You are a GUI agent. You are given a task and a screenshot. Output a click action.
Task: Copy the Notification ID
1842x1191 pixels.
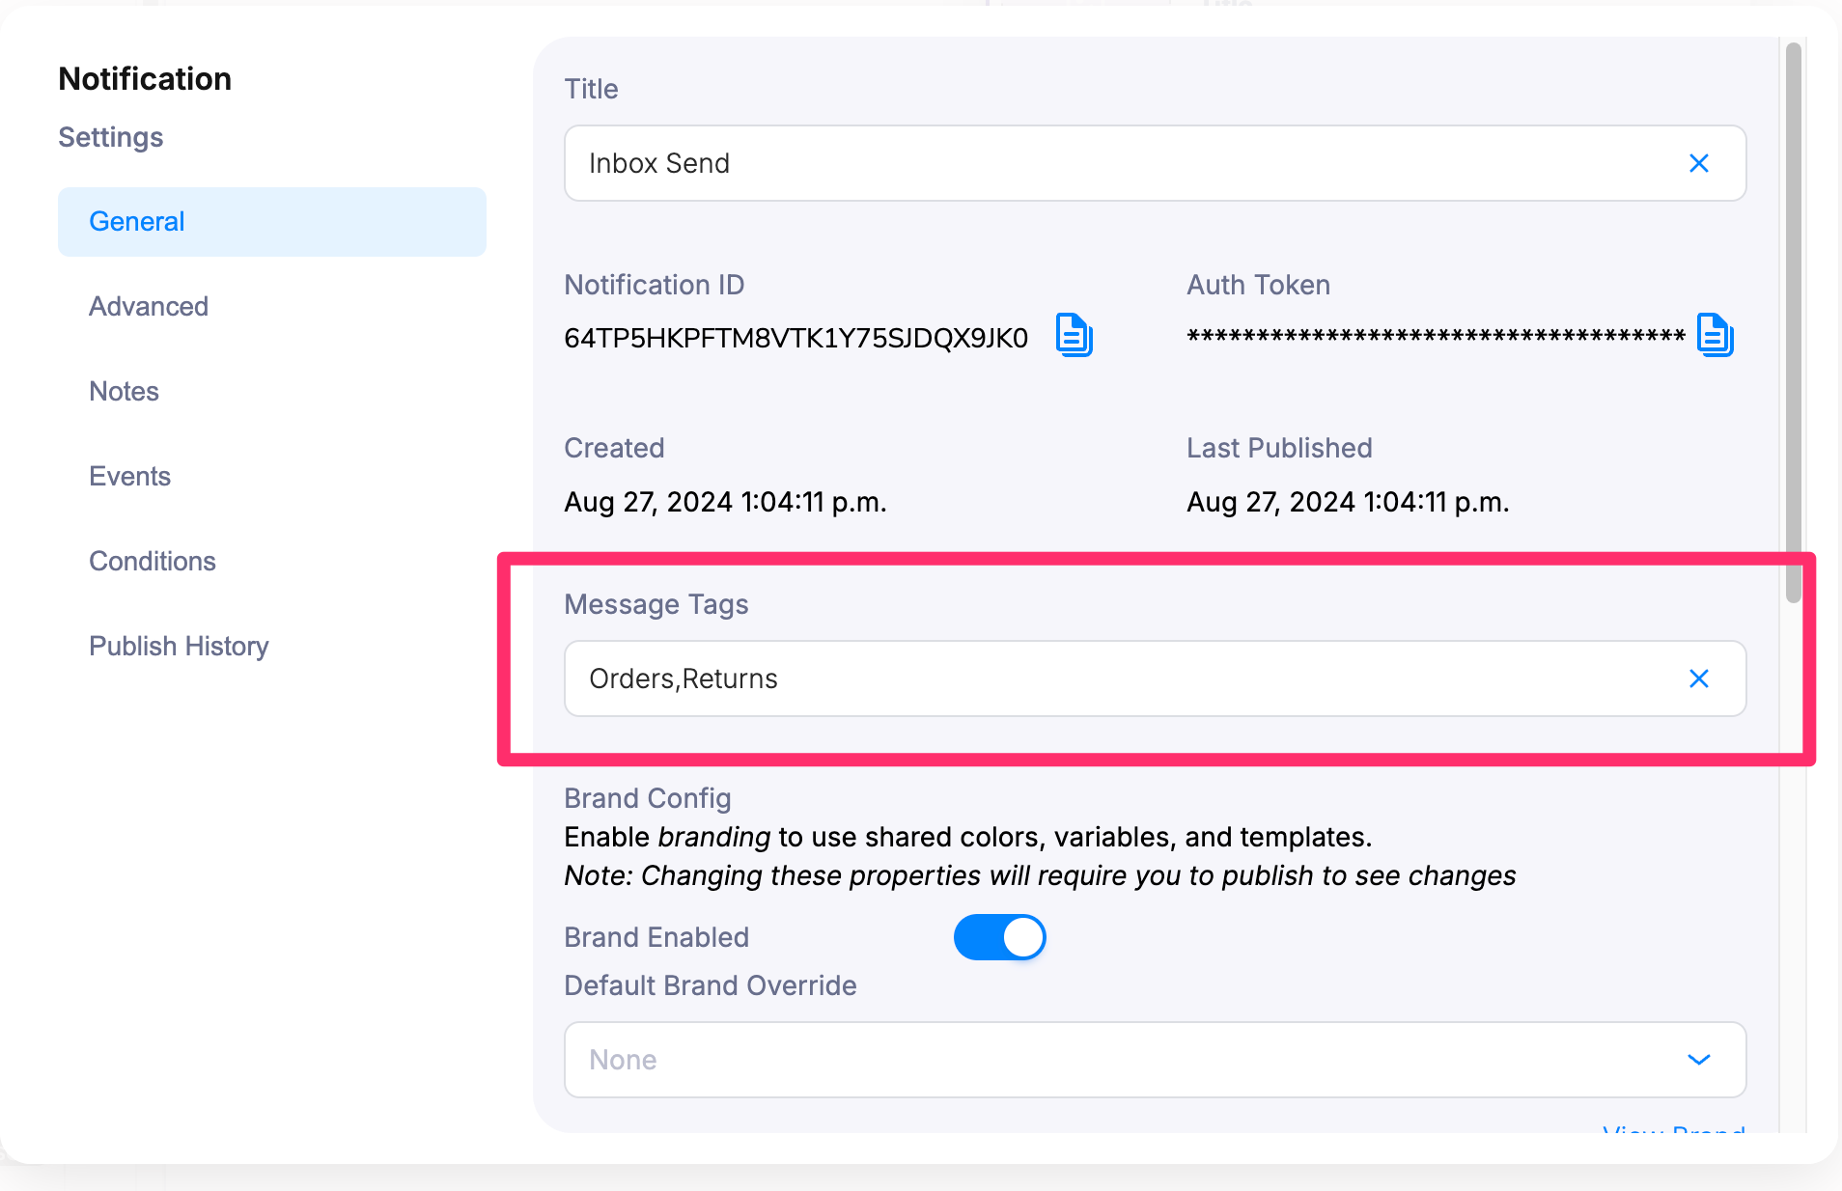(1074, 337)
